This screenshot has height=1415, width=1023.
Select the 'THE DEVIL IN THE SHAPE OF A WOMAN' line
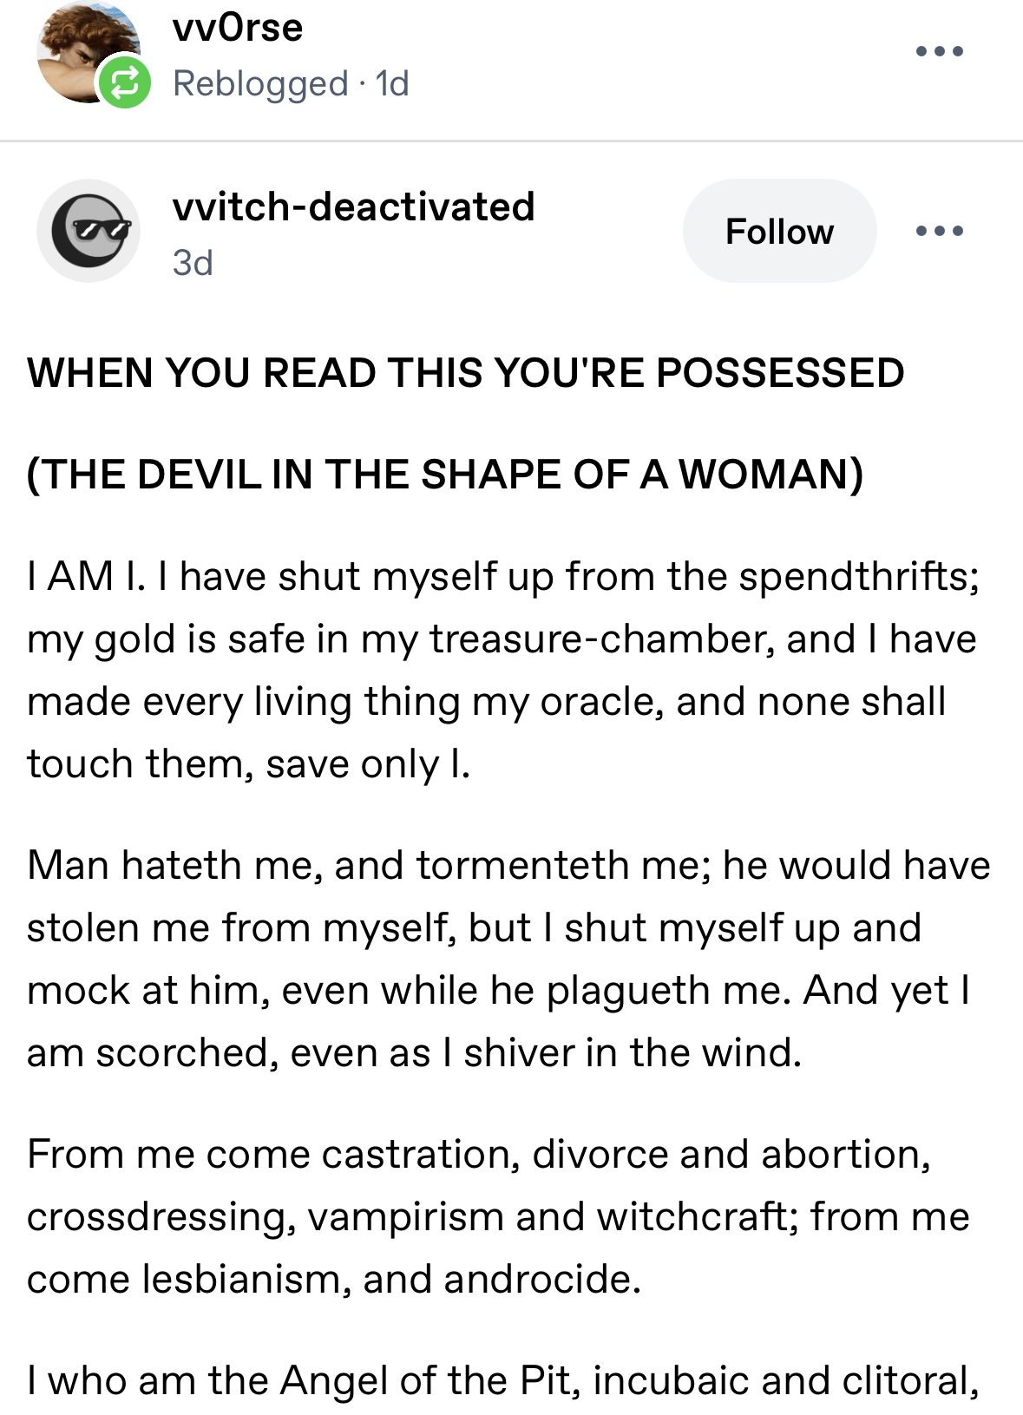[445, 475]
